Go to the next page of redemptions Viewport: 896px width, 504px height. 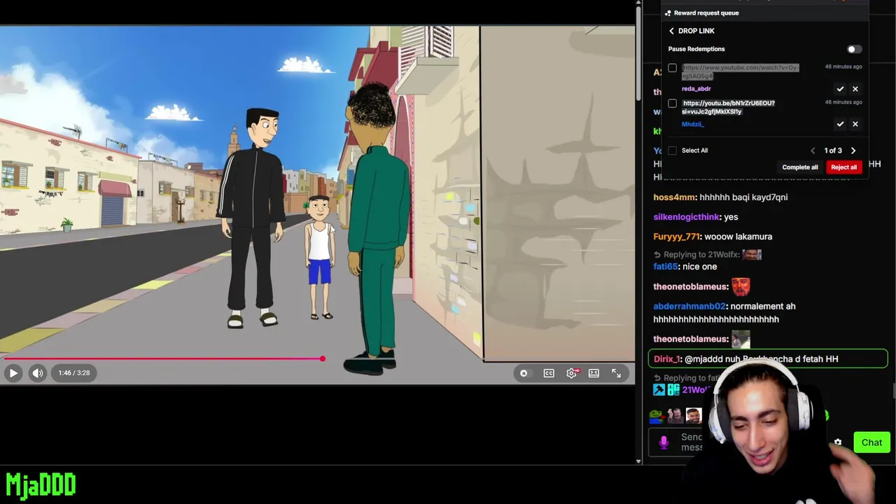click(x=853, y=150)
